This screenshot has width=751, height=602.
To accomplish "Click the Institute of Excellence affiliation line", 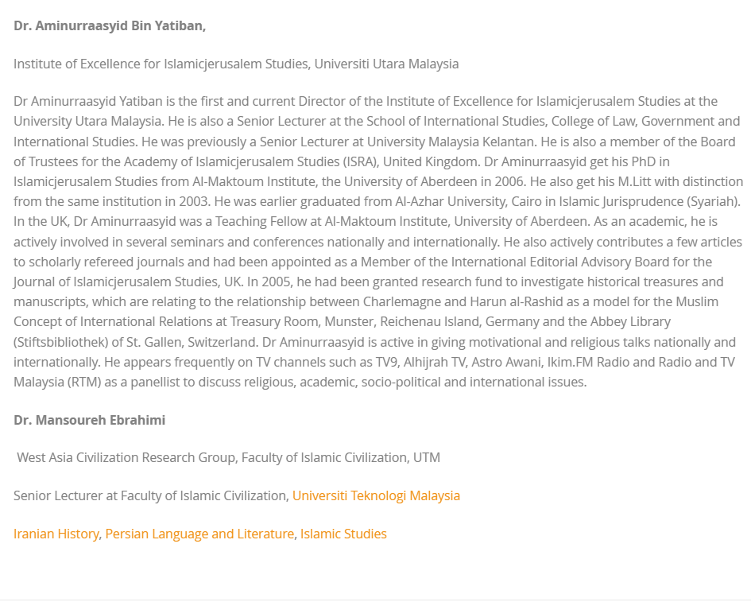I will tap(236, 64).
